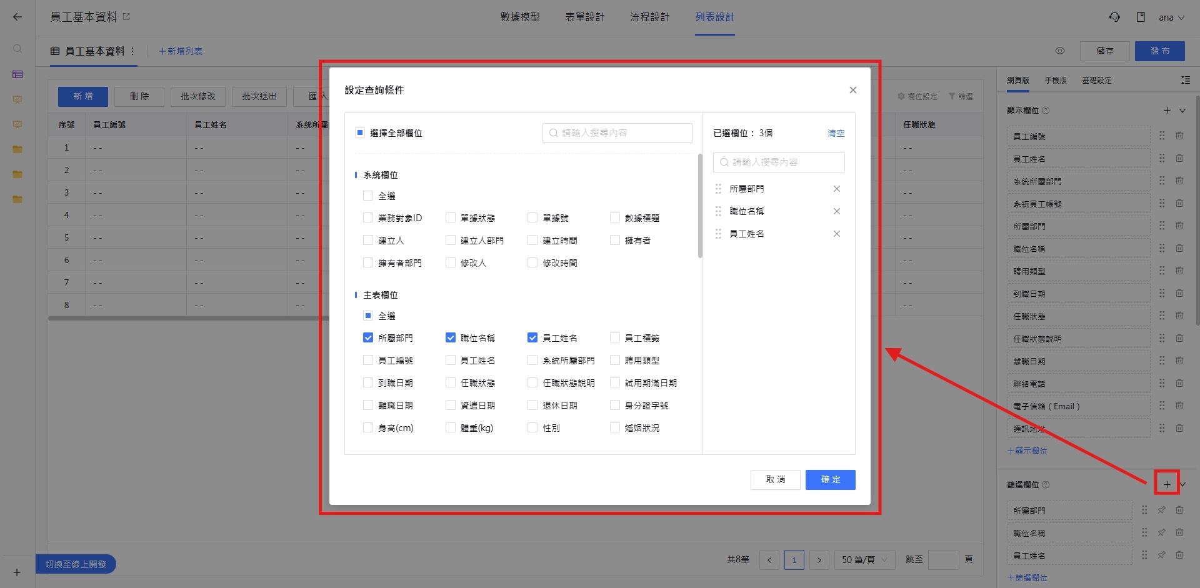Click the selected fields search box
1200x588 pixels.
pos(779,162)
